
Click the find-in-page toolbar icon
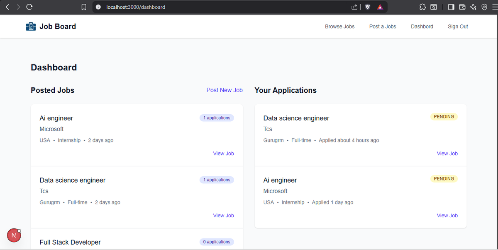coord(433,7)
